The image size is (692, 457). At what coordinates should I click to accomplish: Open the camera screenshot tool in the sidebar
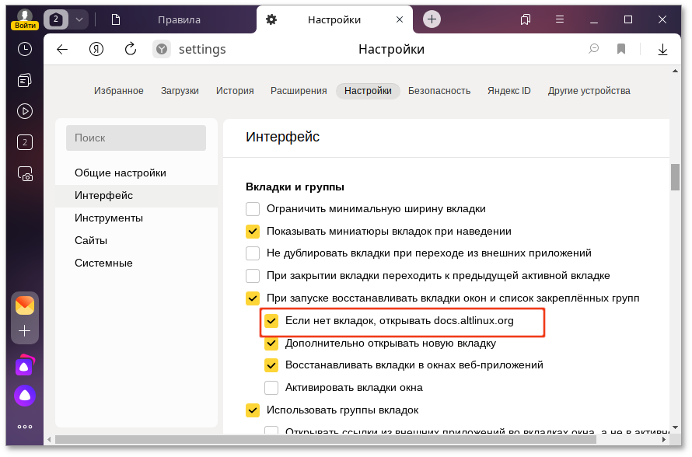[x=24, y=174]
